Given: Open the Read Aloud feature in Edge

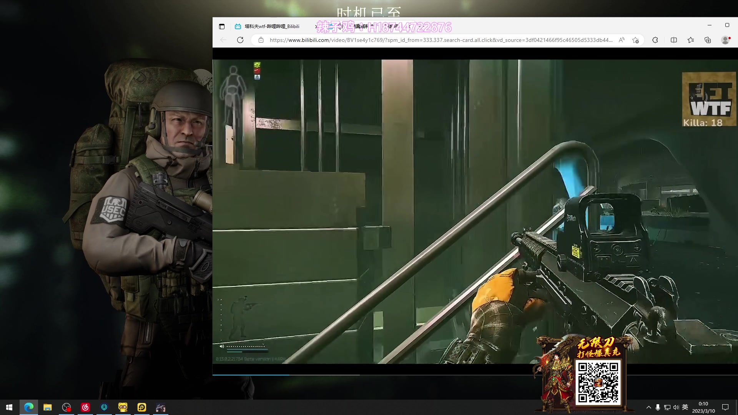Looking at the screenshot, I should pos(622,40).
